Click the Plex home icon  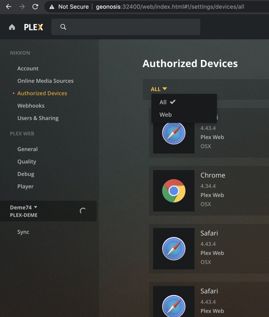[x=12, y=27]
